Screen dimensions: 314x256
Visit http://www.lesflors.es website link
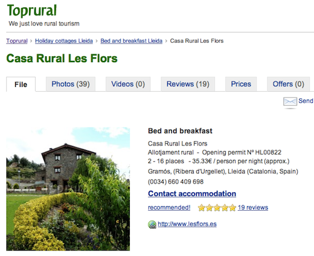pyautogui.click(x=187, y=224)
